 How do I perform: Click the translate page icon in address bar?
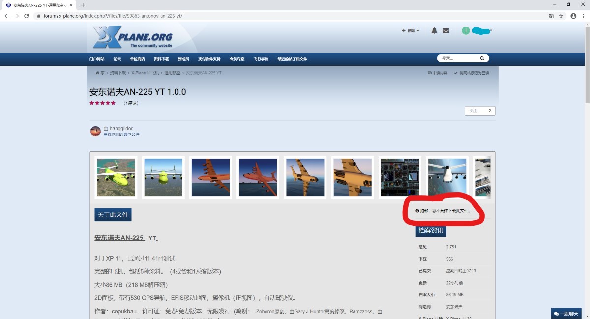pyautogui.click(x=551, y=16)
